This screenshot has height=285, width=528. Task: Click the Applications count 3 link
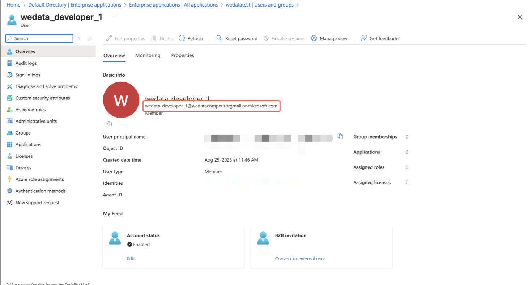[407, 152]
